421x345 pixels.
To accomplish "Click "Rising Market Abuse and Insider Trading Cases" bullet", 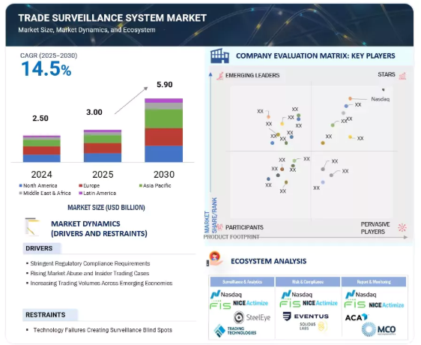I will [90, 273].
